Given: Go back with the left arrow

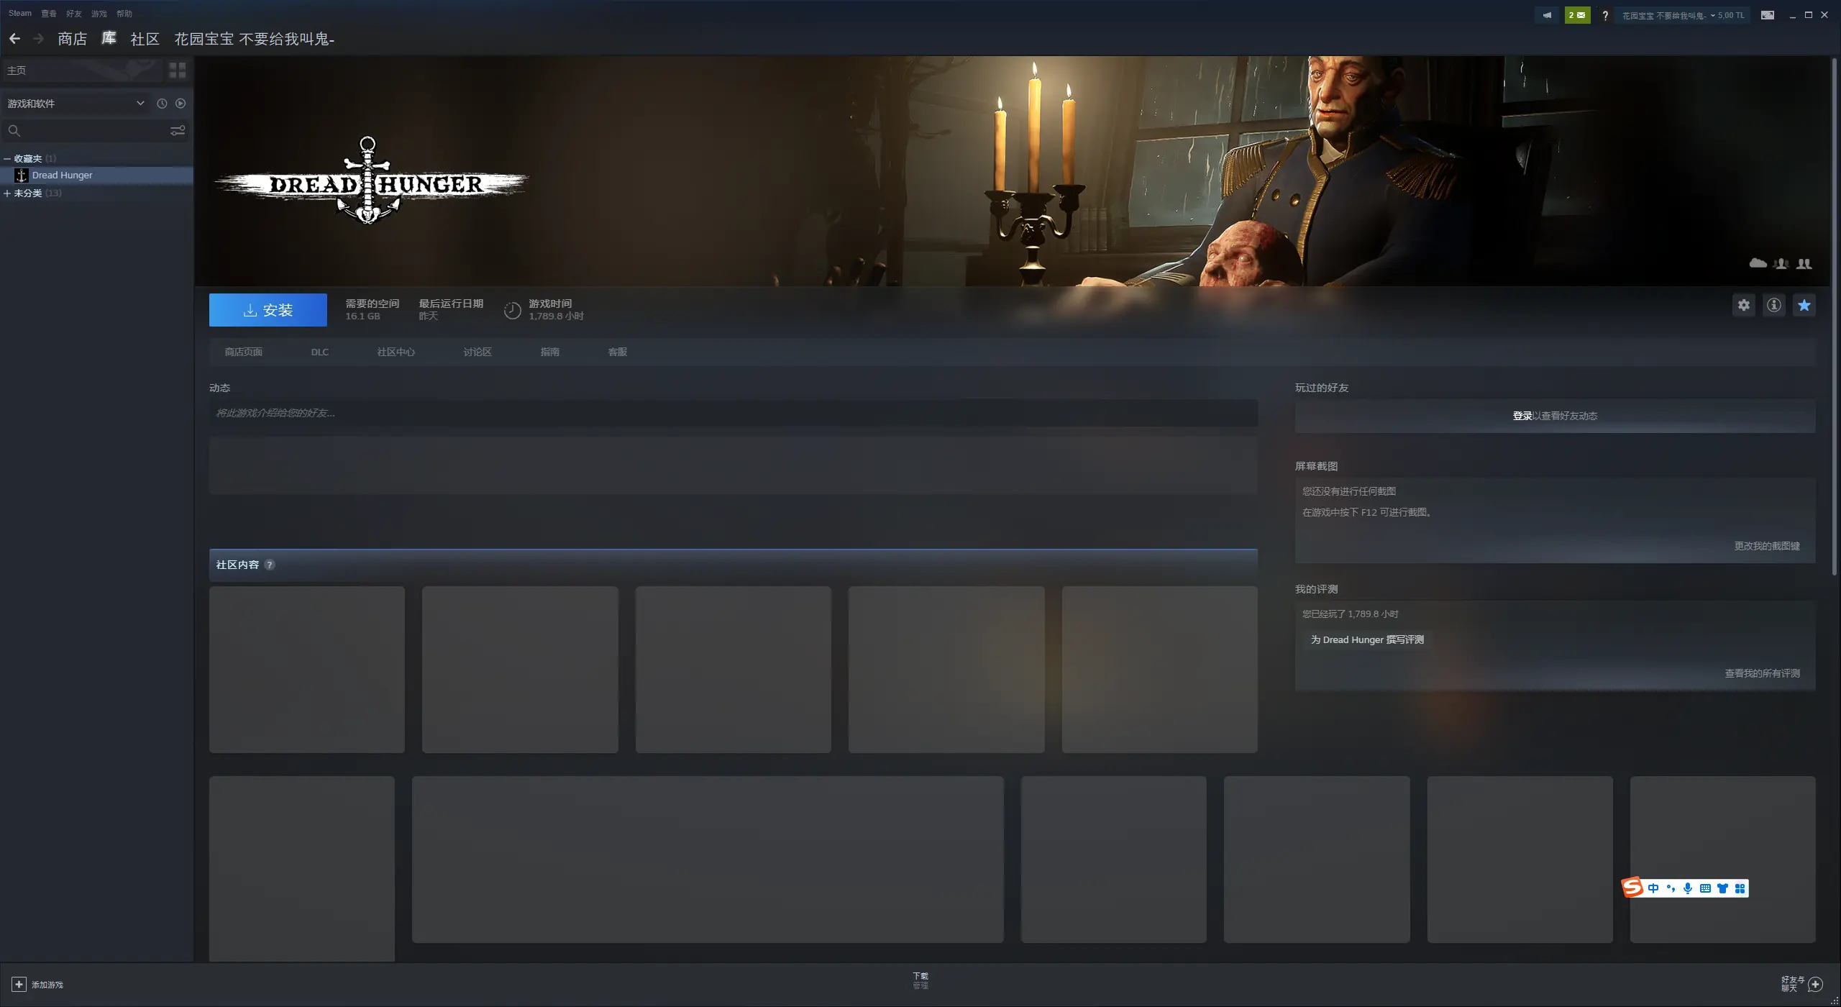Looking at the screenshot, I should click(x=14, y=39).
